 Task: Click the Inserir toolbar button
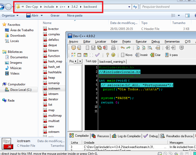(x=142, y=55)
